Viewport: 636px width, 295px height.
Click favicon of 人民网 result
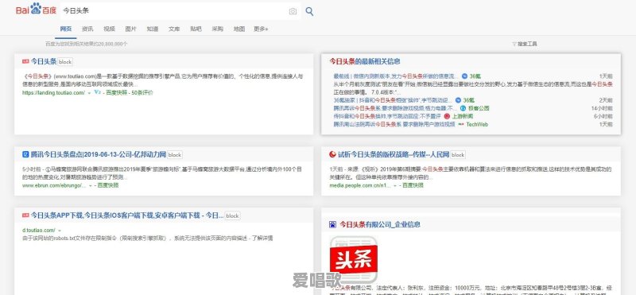332,154
